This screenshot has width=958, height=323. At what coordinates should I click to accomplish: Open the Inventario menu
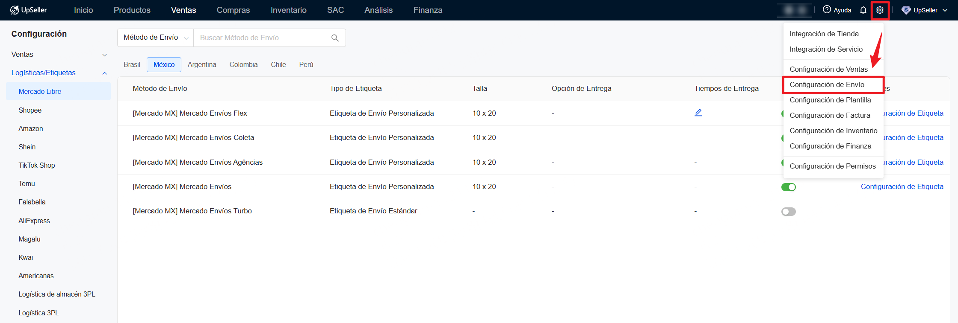click(x=289, y=10)
